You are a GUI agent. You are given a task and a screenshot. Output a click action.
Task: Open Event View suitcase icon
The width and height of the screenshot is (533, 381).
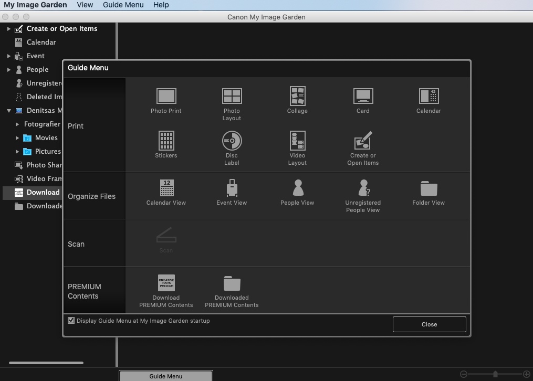point(232,188)
